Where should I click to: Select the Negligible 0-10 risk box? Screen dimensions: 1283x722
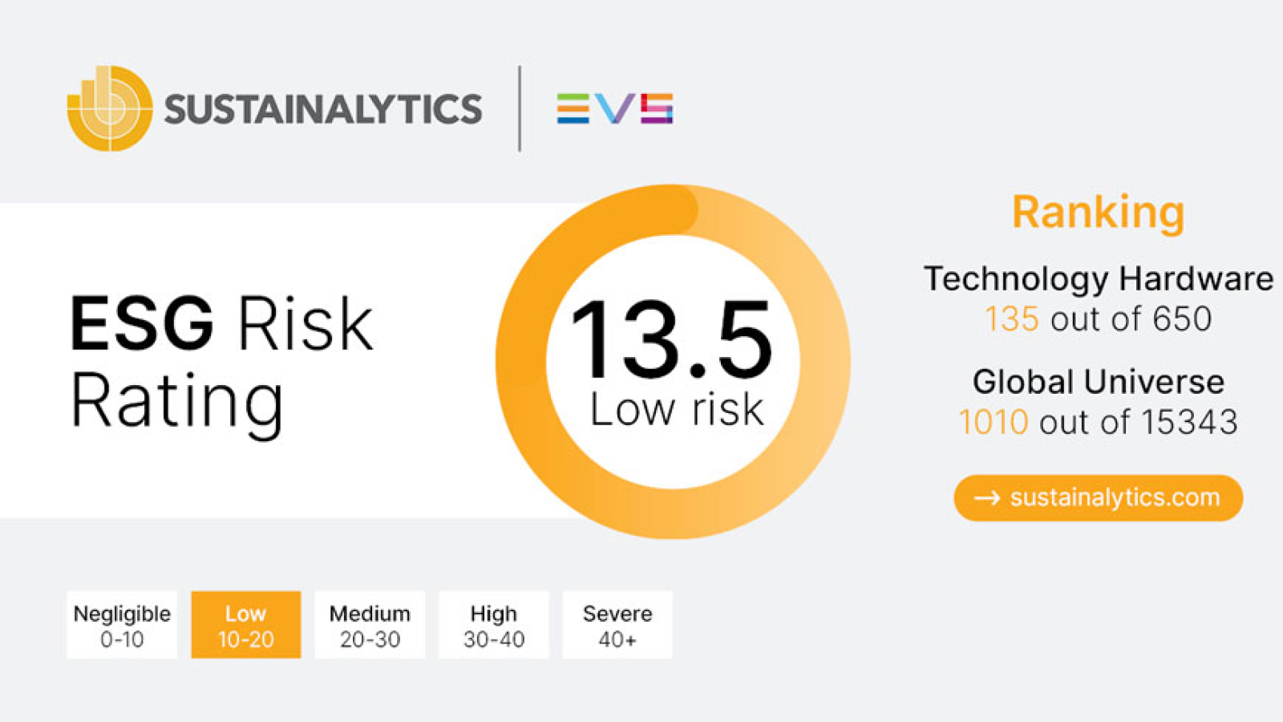coord(122,625)
